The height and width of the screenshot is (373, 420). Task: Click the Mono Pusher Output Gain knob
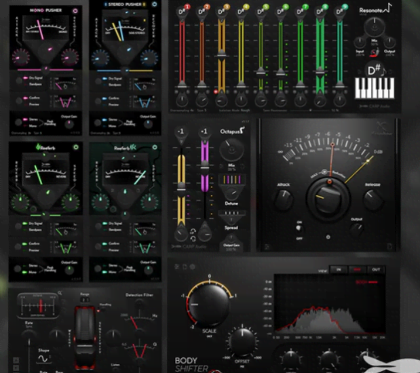69,123
